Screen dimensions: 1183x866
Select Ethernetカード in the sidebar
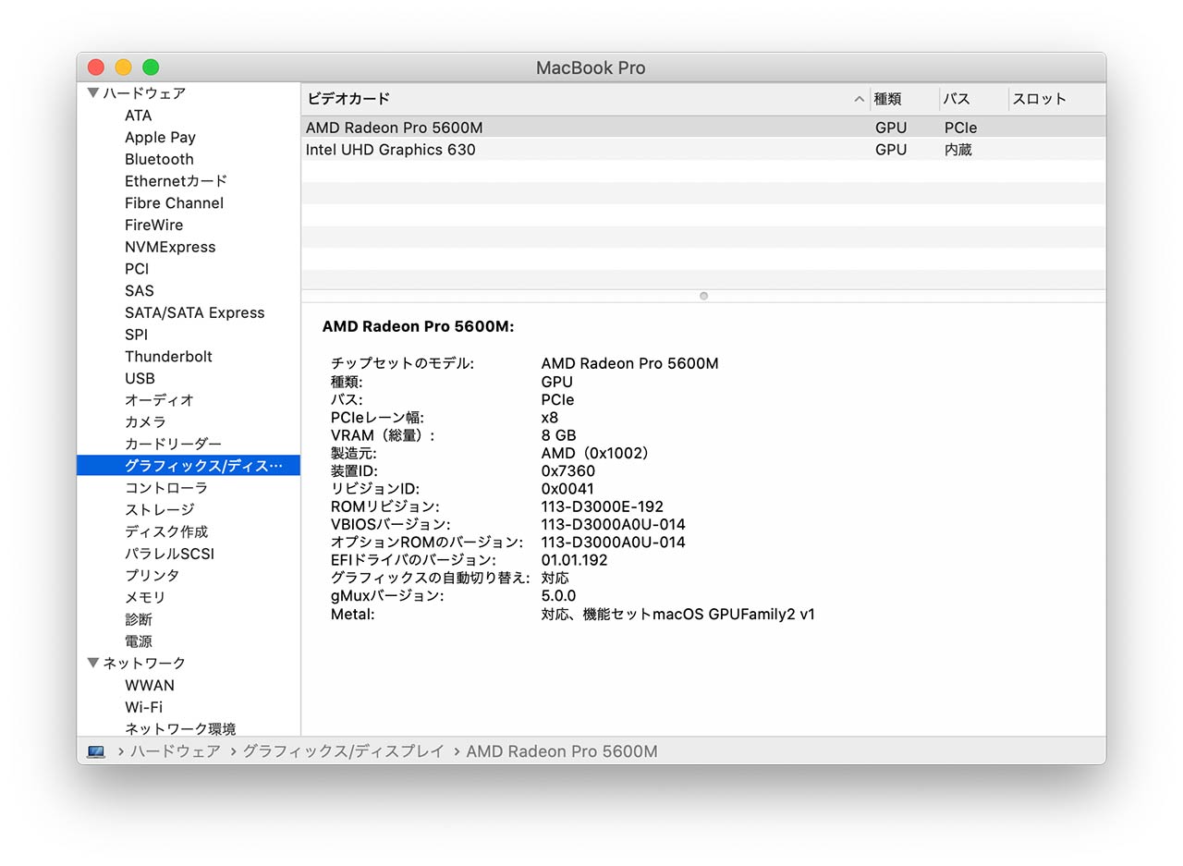(176, 181)
